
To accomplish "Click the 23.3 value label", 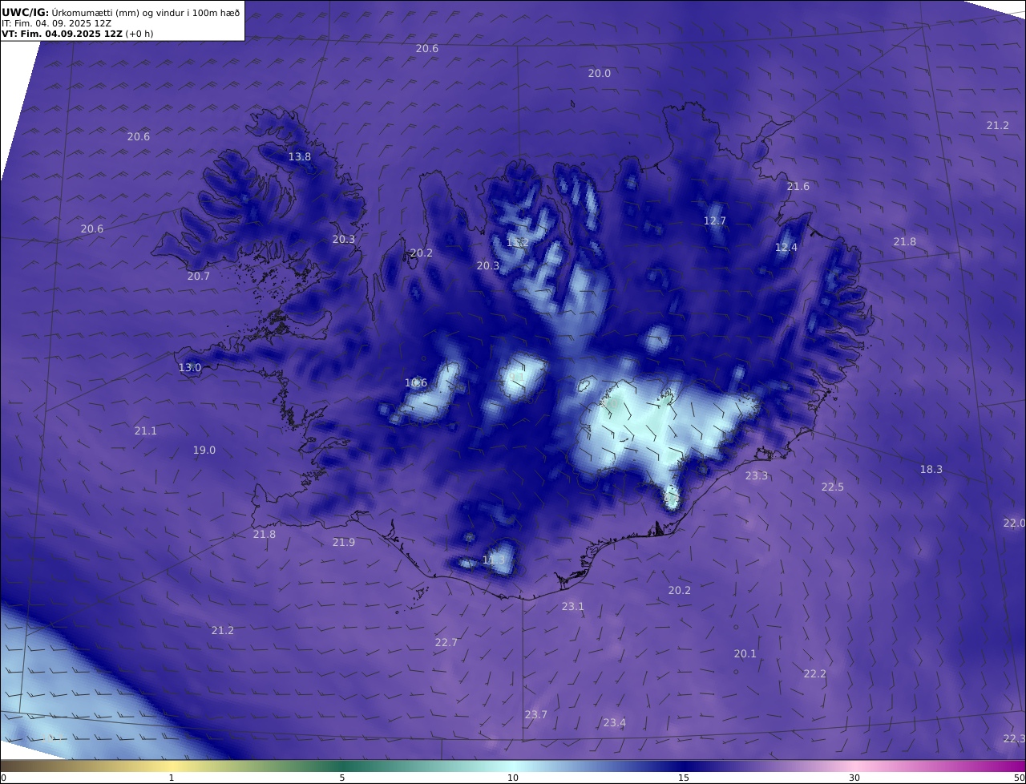I will [757, 476].
